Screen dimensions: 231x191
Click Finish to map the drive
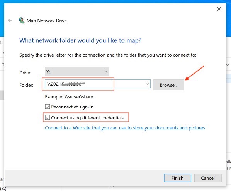point(177,178)
